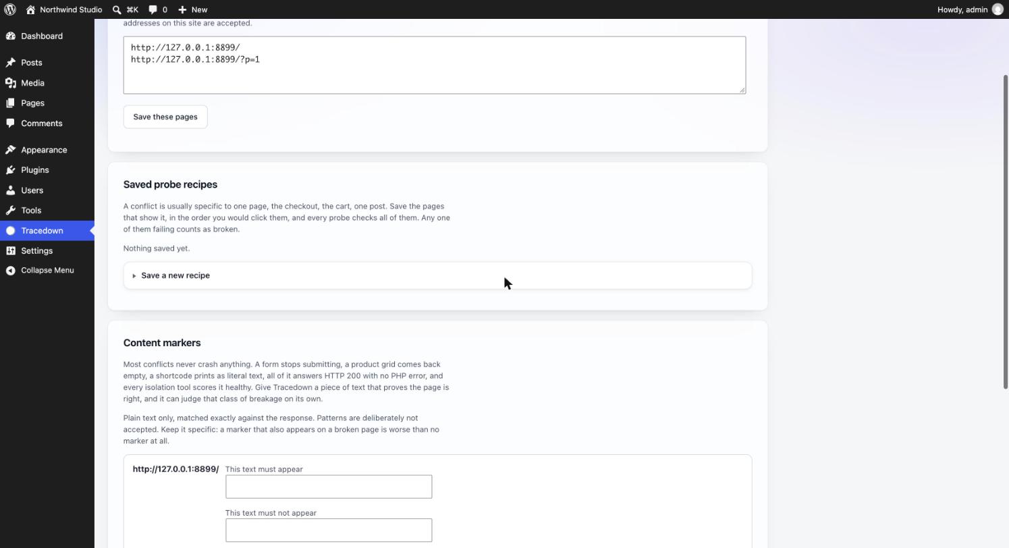Click the plus icon beside New
This screenshot has width=1009, height=548.
182,9
